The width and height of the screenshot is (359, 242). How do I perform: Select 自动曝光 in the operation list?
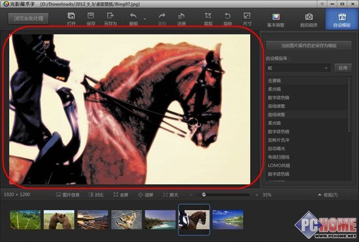(x=307, y=148)
